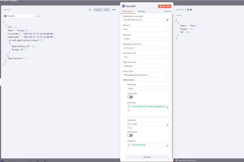Switch input view to JSON

(x=114, y=10)
